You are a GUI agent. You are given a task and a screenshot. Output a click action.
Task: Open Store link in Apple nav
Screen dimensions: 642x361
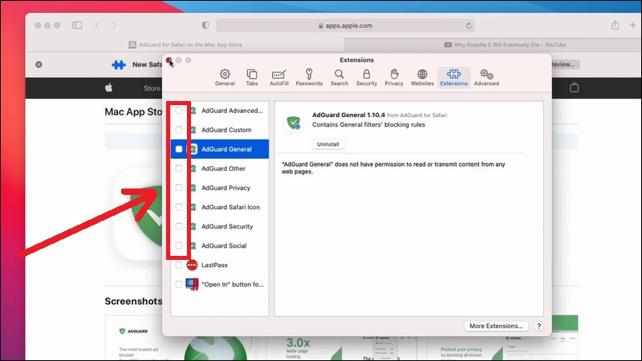coord(152,88)
